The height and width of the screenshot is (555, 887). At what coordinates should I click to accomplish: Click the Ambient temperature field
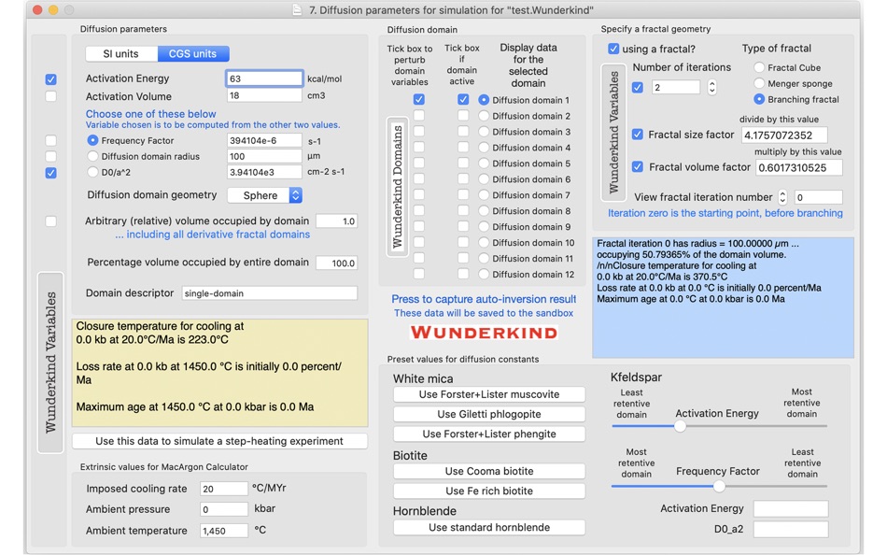pyautogui.click(x=223, y=531)
